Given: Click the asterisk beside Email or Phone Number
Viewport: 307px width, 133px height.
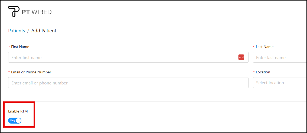Looking at the screenshot, I should click(x=9, y=72).
